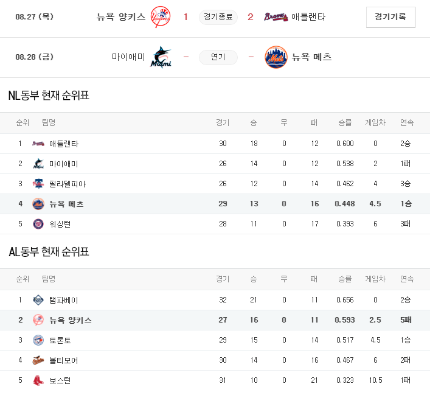
Task: Select Philadelphia Phillies icon in NL standings
Action: pos(38,184)
